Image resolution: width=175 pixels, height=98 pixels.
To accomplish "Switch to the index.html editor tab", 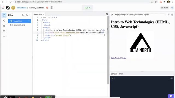I will click(x=38, y=14).
